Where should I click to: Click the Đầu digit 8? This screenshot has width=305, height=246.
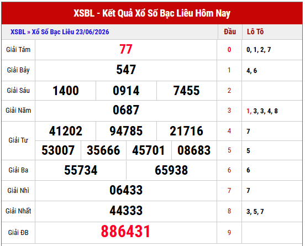coord(229,211)
